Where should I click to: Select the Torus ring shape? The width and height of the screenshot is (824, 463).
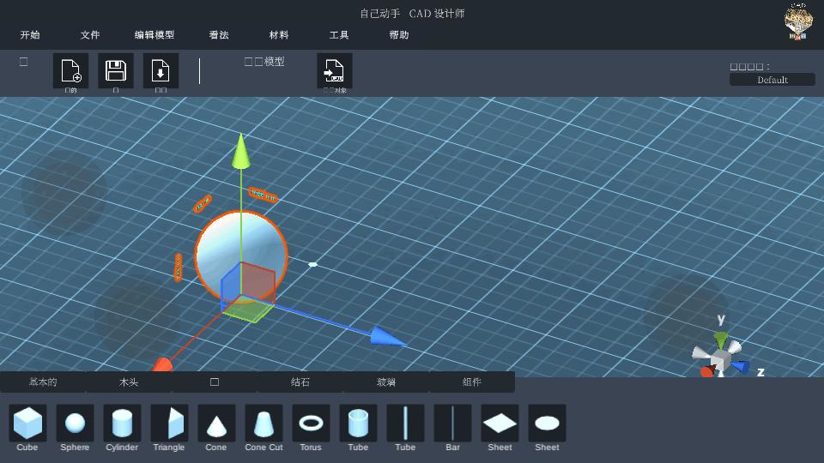click(x=311, y=424)
